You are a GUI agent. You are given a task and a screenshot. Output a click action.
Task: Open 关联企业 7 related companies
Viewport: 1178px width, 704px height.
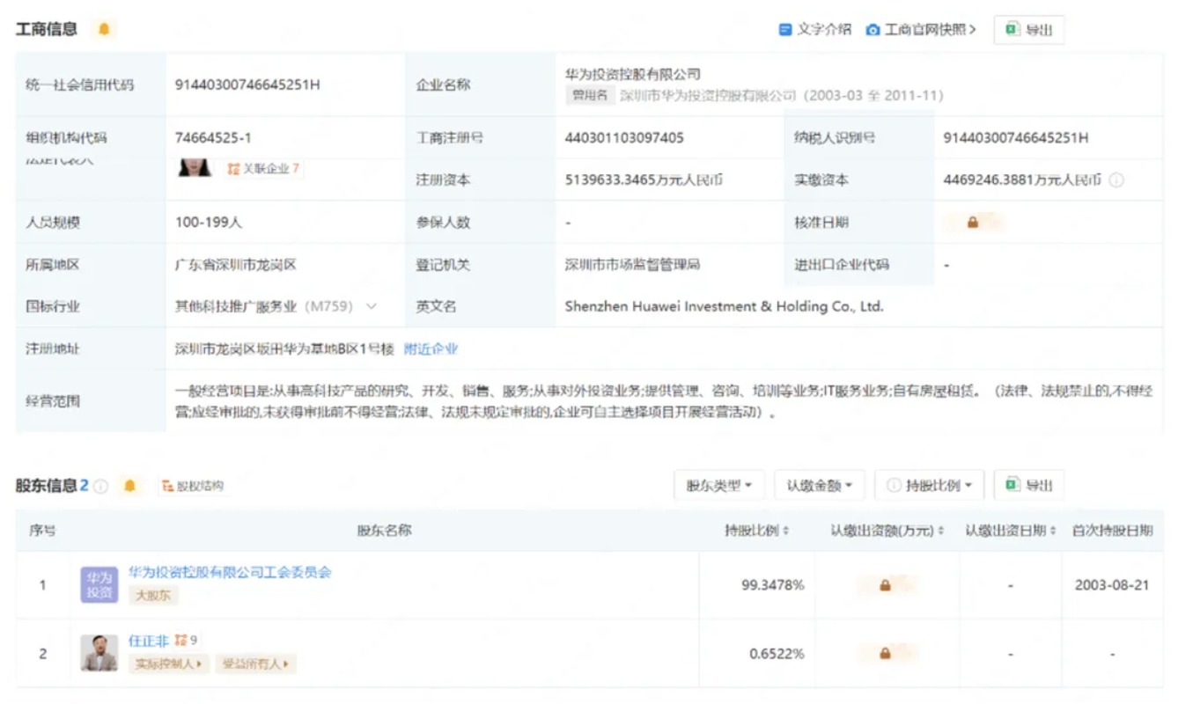tap(263, 168)
